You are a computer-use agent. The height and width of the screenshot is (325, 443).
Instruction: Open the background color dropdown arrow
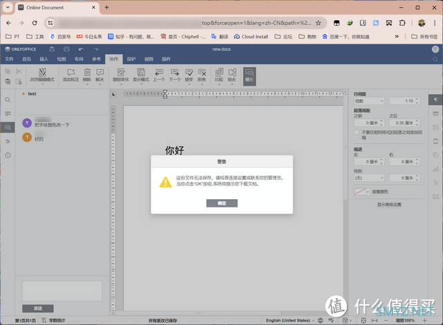(368, 192)
